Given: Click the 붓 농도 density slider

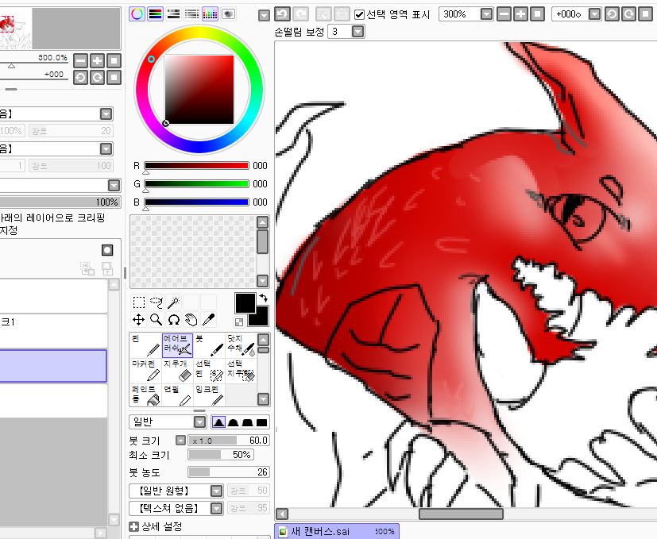Looking at the screenshot, I should (228, 472).
